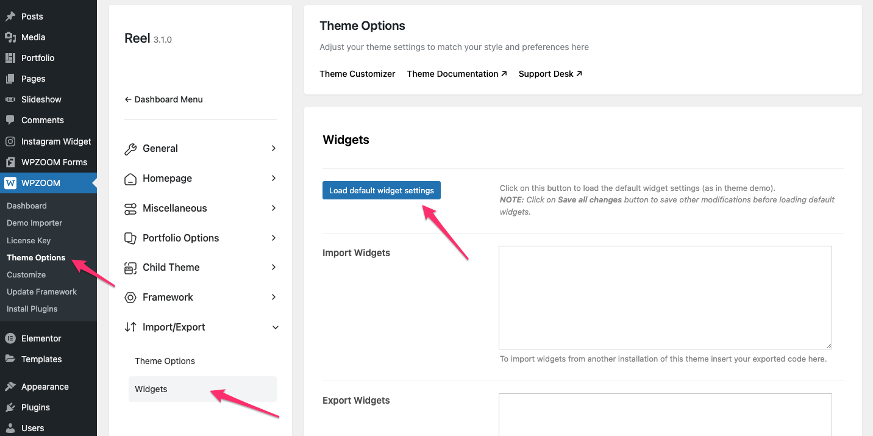Viewport: 873px width, 436px height.
Task: Select the WPZOOM 'W' icon
Action: [11, 182]
